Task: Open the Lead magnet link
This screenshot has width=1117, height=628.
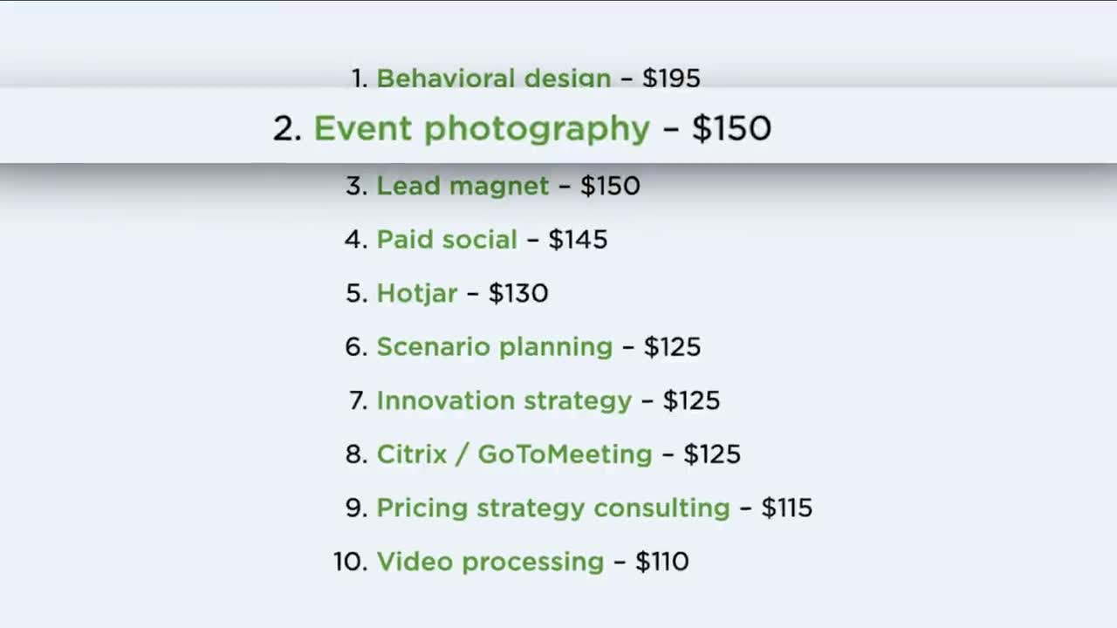Action: [463, 186]
